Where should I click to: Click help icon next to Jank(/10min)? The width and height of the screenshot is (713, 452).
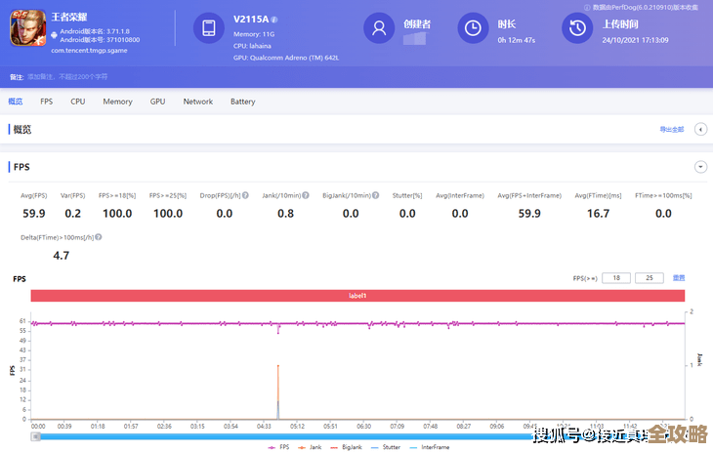pos(305,195)
